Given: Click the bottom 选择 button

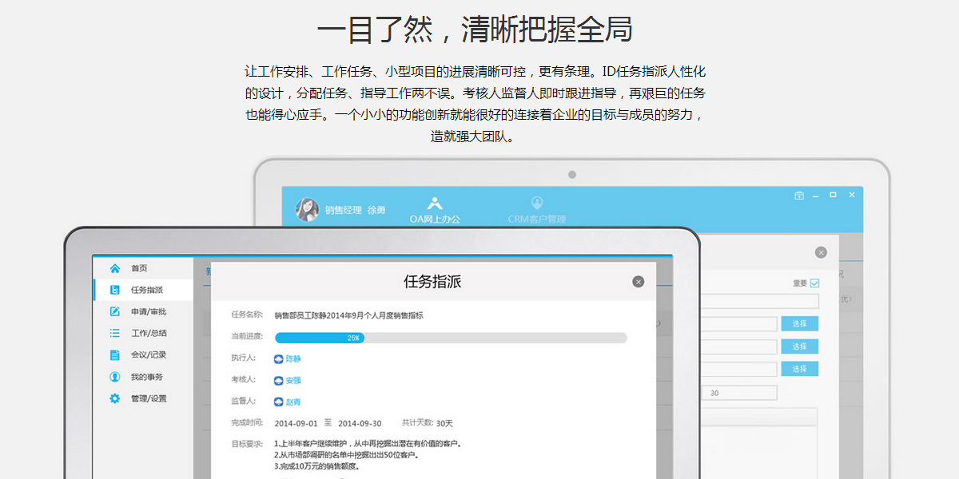Looking at the screenshot, I should click(x=799, y=369).
